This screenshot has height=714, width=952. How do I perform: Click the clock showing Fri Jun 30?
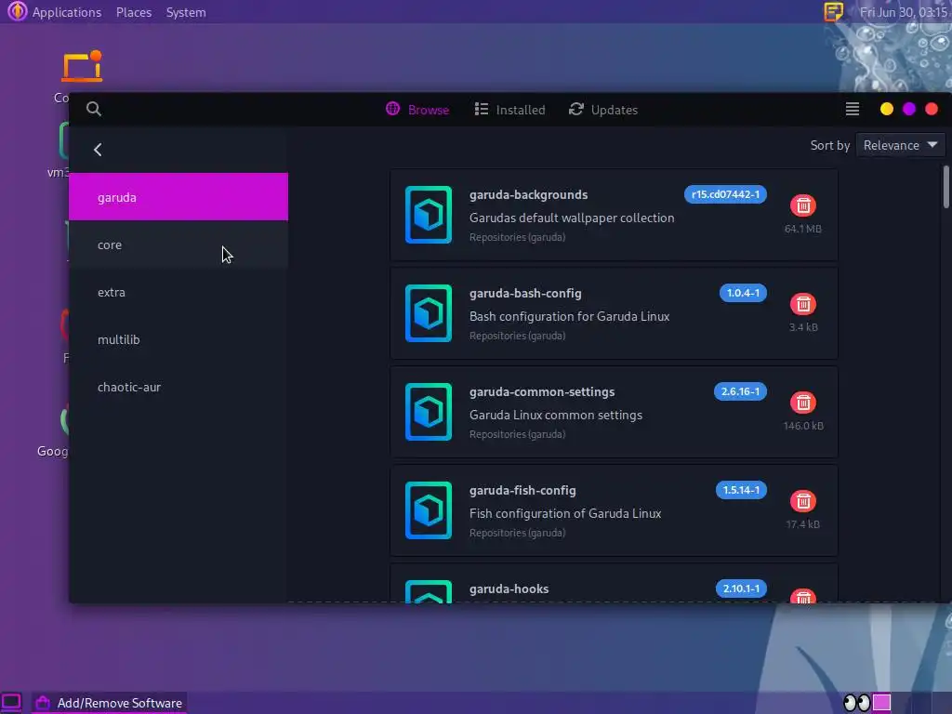click(x=904, y=12)
